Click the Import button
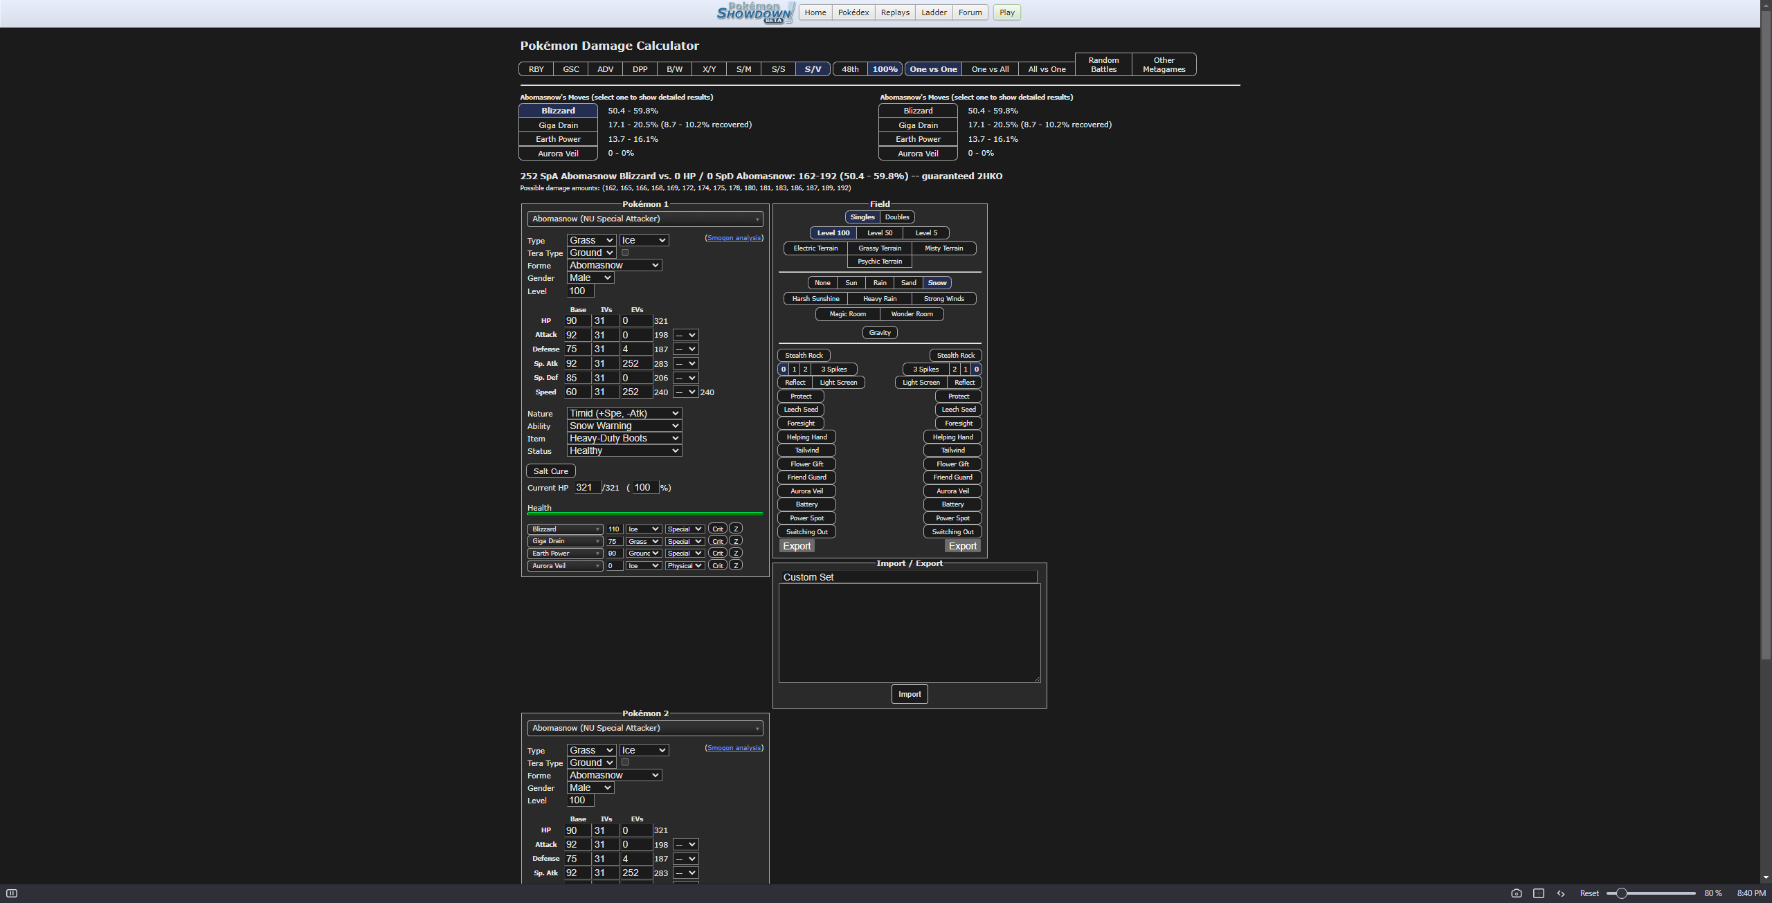1772x903 pixels. 909,694
